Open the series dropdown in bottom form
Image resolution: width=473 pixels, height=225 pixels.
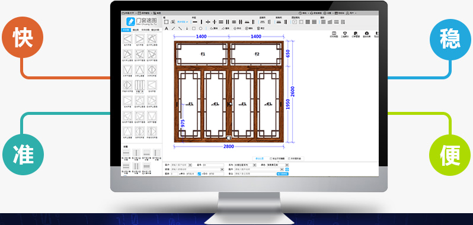255,165
